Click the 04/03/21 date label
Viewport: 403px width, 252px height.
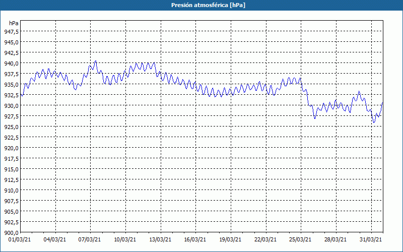click(55, 239)
